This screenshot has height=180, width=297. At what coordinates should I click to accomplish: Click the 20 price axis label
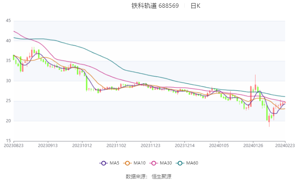pos(8,121)
